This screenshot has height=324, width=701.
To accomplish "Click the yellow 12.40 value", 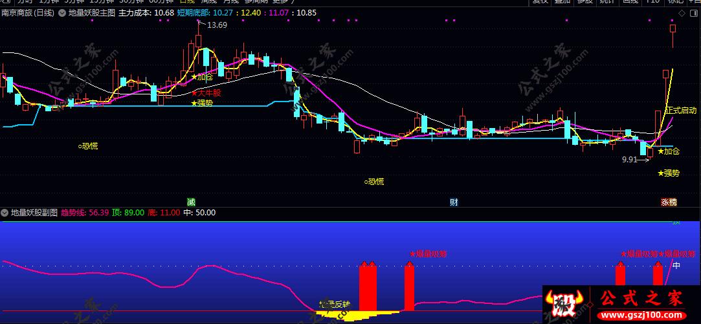I will (250, 13).
